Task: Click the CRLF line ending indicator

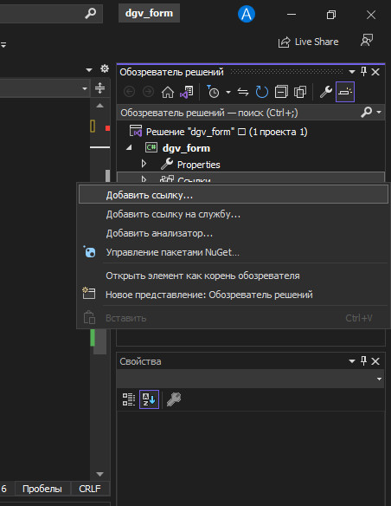Action: 90,489
